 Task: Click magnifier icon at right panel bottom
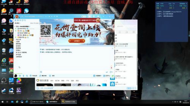click(x=135, y=88)
